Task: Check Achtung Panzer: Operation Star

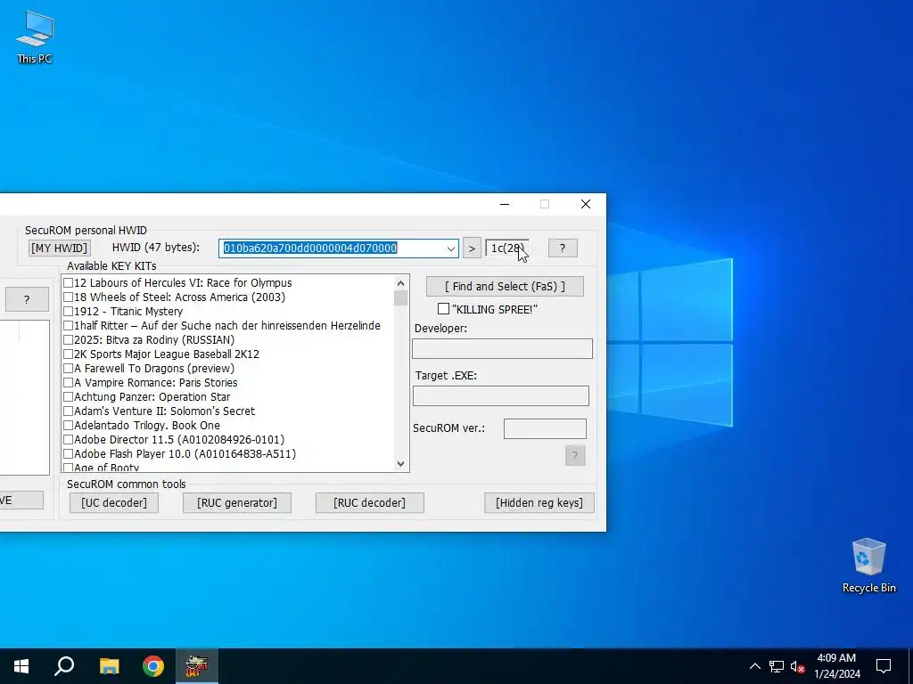Action: point(68,397)
